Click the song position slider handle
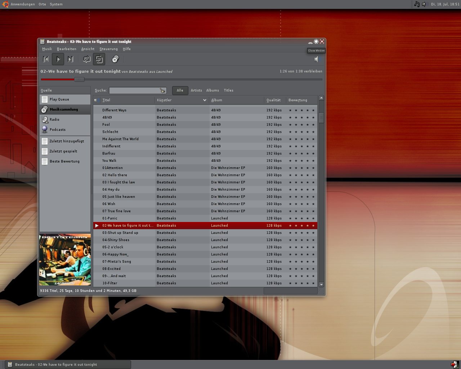The height and width of the screenshot is (369, 461). click(x=79, y=79)
